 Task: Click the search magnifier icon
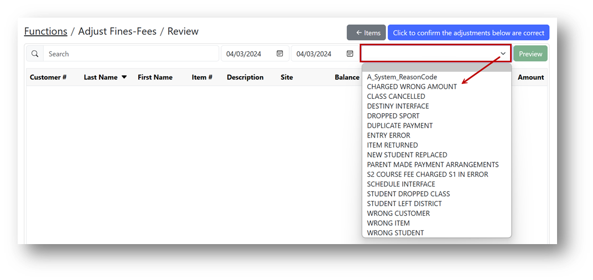(x=35, y=54)
